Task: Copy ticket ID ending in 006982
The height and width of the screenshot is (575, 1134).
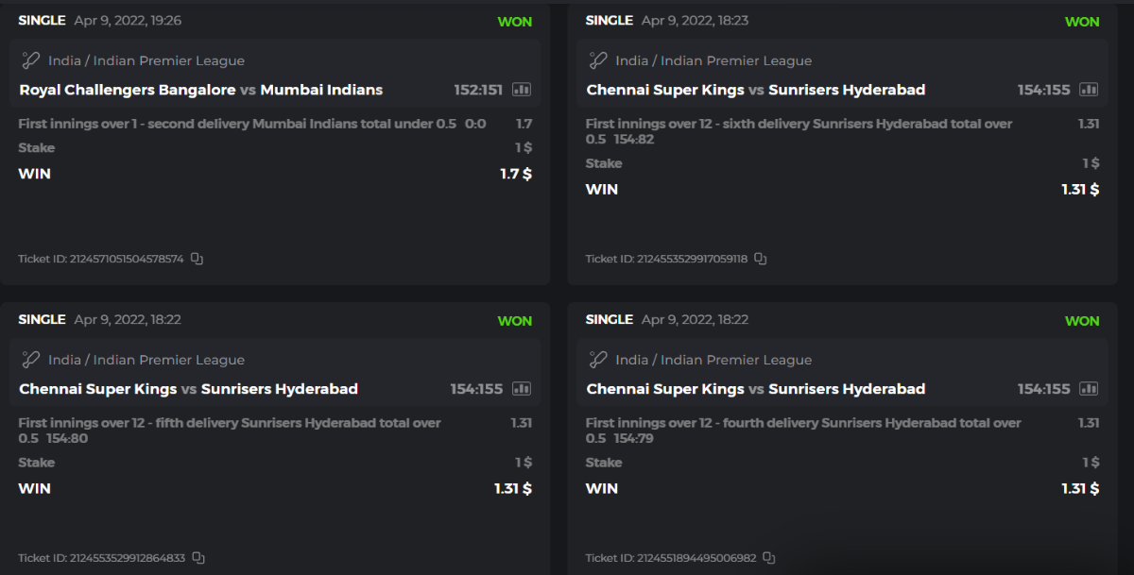Action: (x=769, y=558)
